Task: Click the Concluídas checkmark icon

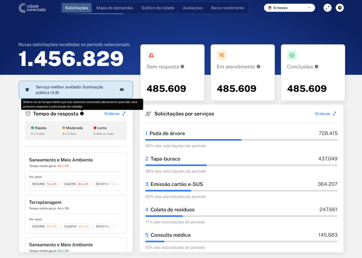Action: pos(292,55)
